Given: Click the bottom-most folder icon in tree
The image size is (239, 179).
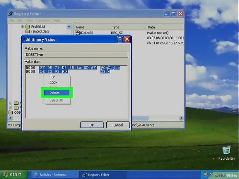Looking at the screenshot, I should click(x=11, y=112).
